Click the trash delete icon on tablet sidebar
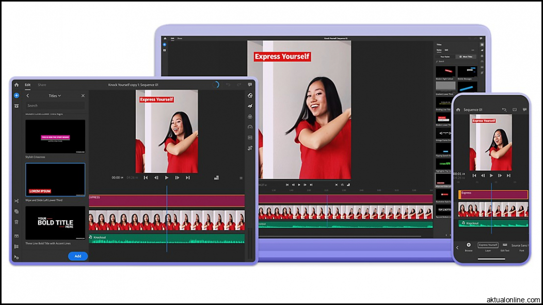This screenshot has width=543, height=305. [16, 221]
